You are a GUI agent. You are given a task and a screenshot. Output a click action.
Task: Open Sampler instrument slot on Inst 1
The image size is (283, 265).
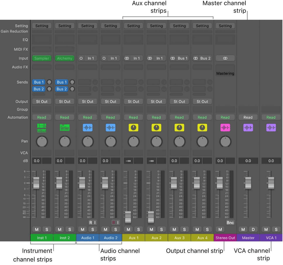(42, 58)
